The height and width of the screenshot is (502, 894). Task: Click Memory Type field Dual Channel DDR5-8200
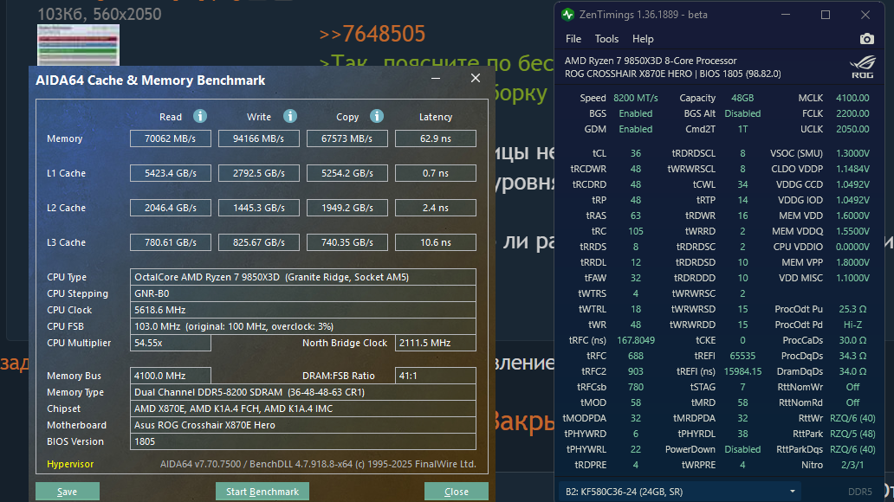302,392
